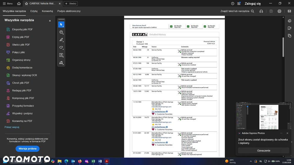Open 181 Verified Reviews link for 11/15/1999
Screen dimensions: 294x165
(158, 112)
